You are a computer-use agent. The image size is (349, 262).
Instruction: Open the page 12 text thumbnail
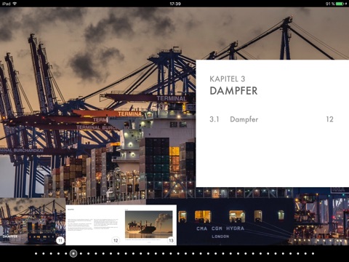pyautogui.click(x=93, y=225)
